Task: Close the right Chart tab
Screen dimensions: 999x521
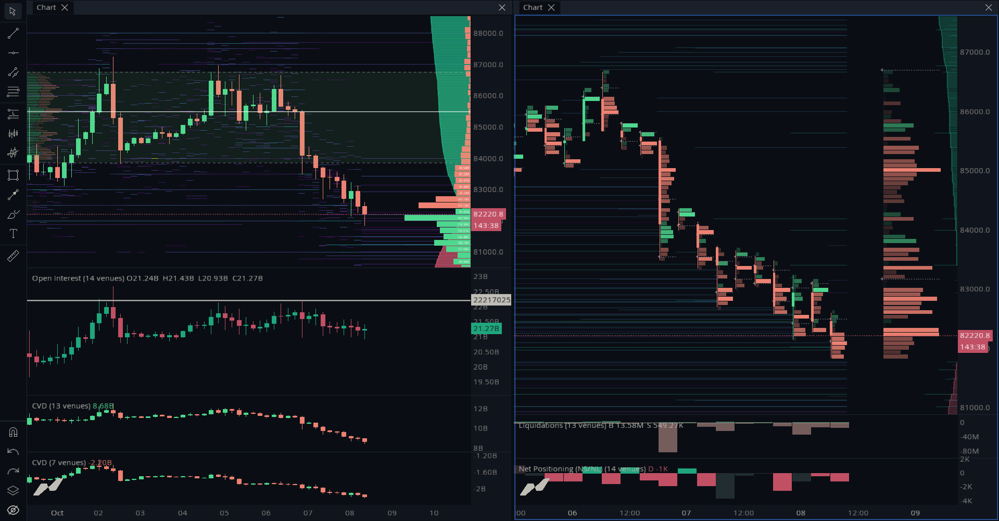Action: click(x=551, y=7)
